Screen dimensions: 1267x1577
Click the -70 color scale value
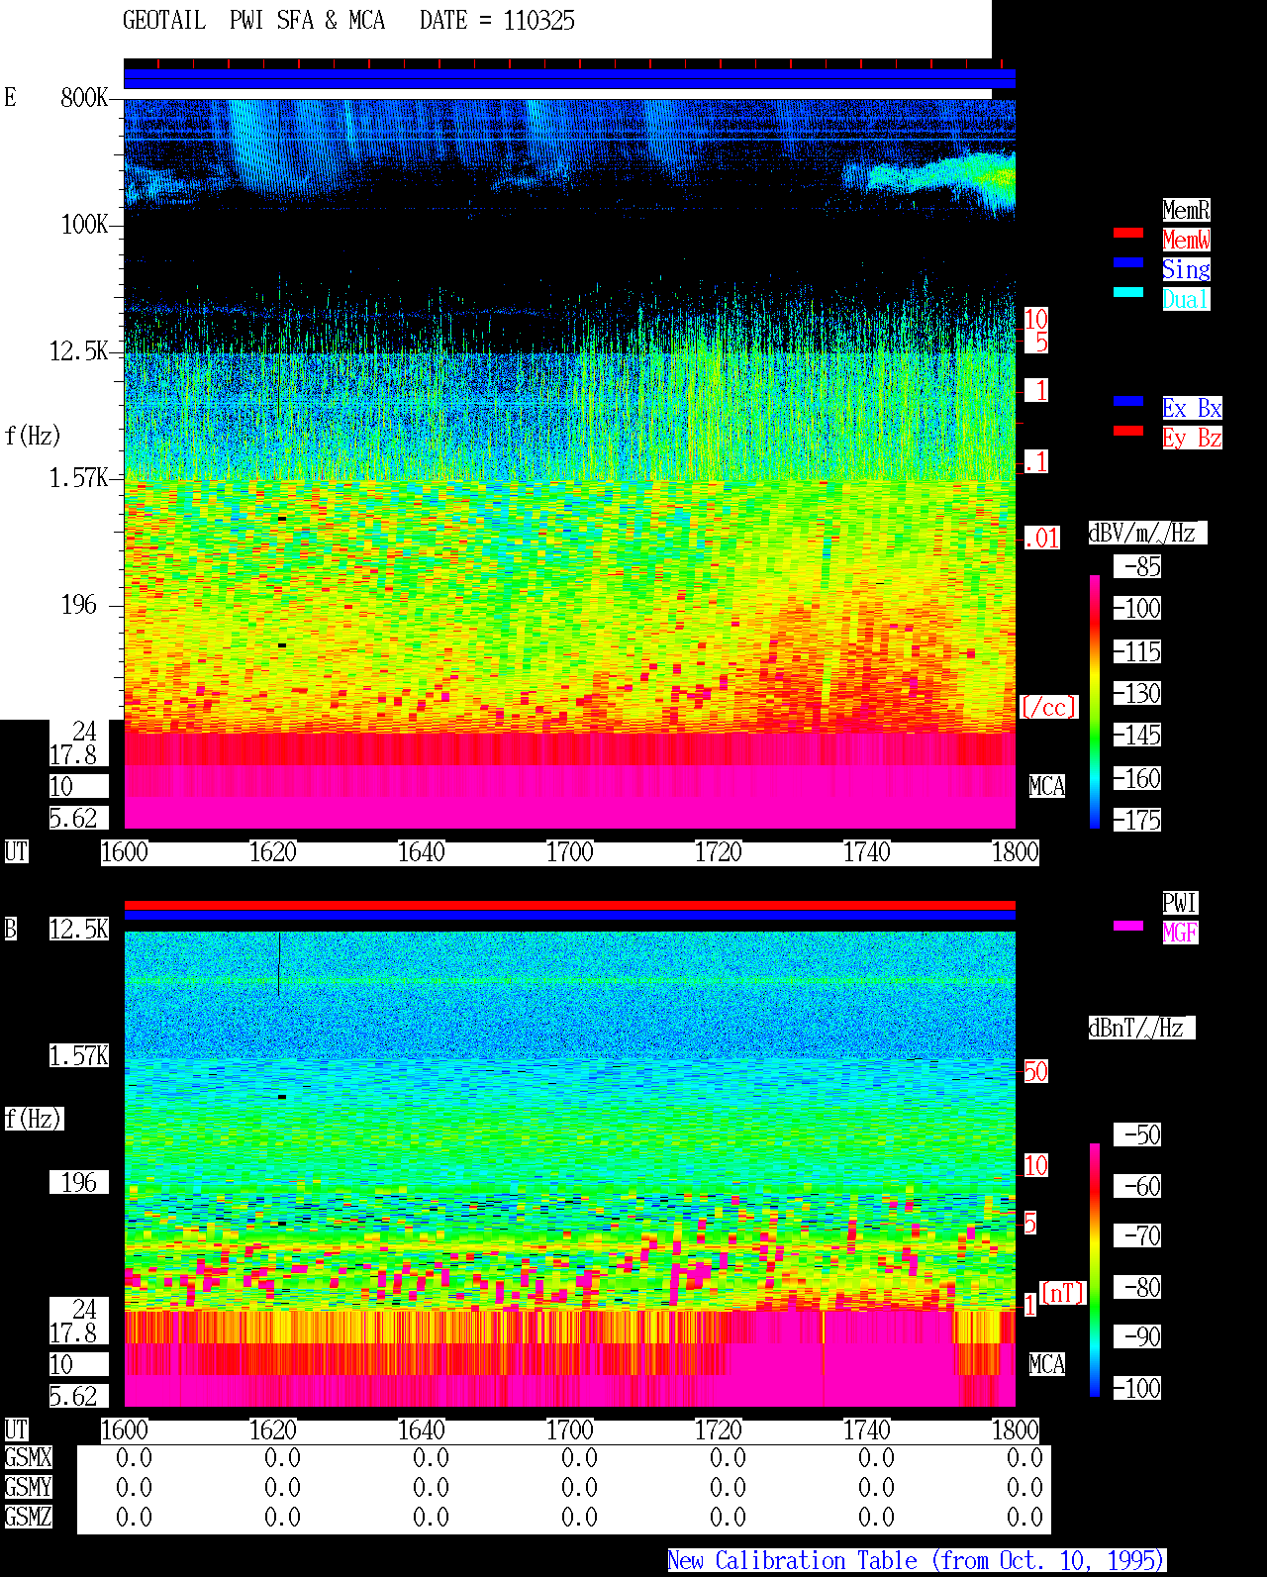coord(1138,1236)
